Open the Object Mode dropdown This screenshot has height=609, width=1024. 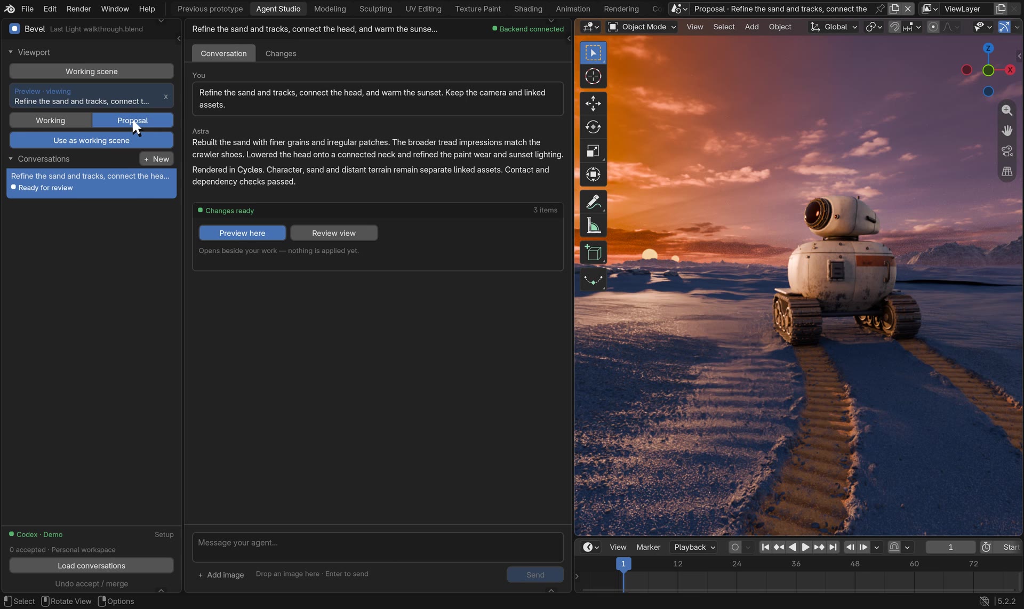click(642, 27)
